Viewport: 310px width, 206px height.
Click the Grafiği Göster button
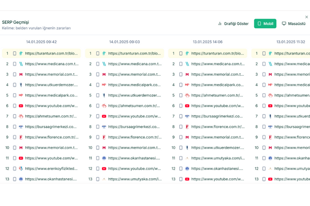pos(234,24)
